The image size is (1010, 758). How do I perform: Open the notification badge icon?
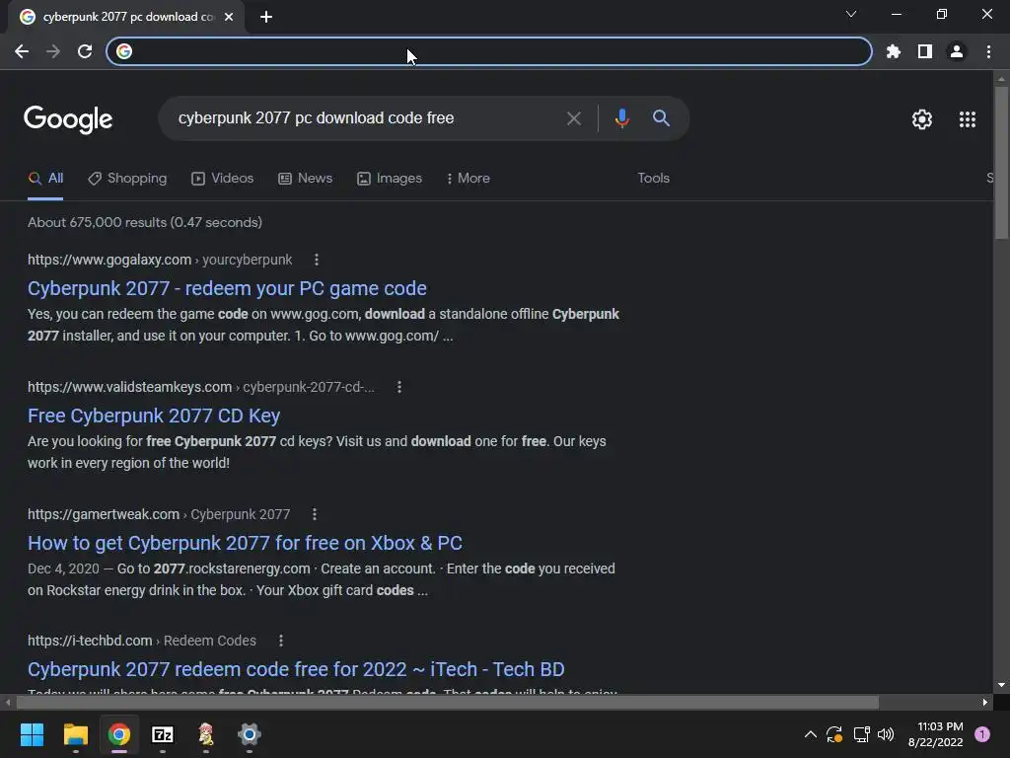tap(981, 734)
